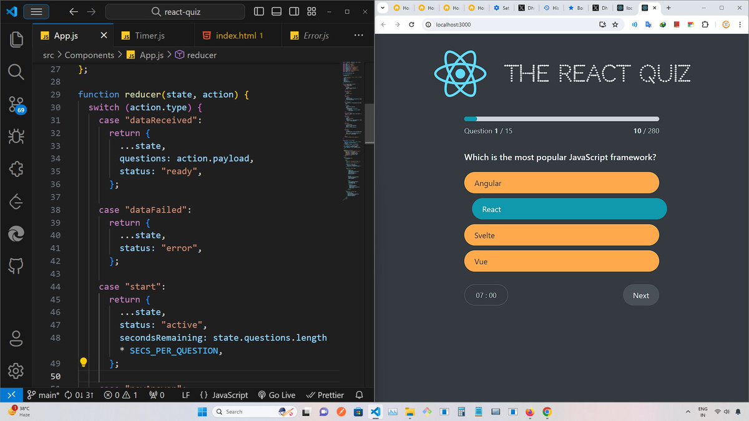Click Prettier in the status bar
This screenshot has width=749, height=421.
(325, 395)
